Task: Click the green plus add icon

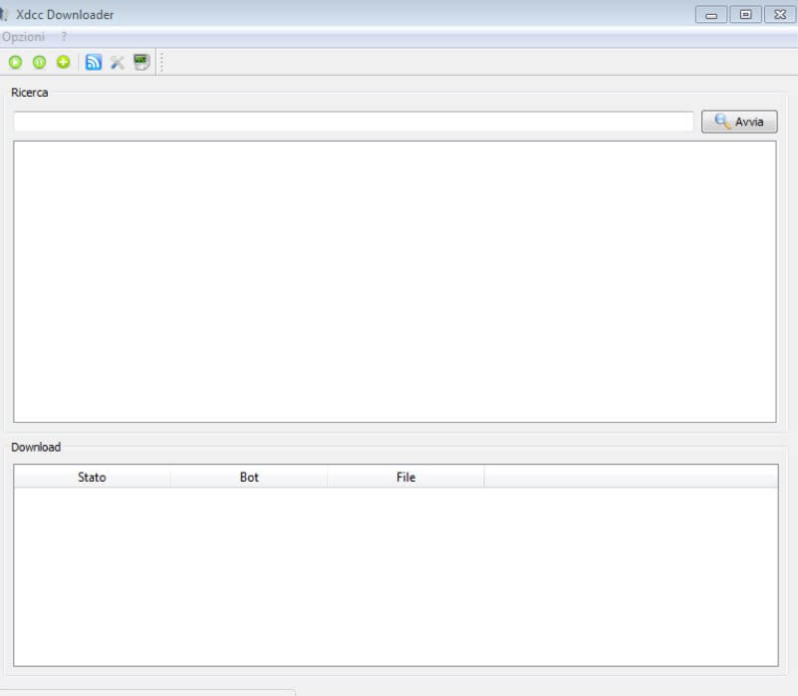Action: [x=63, y=62]
